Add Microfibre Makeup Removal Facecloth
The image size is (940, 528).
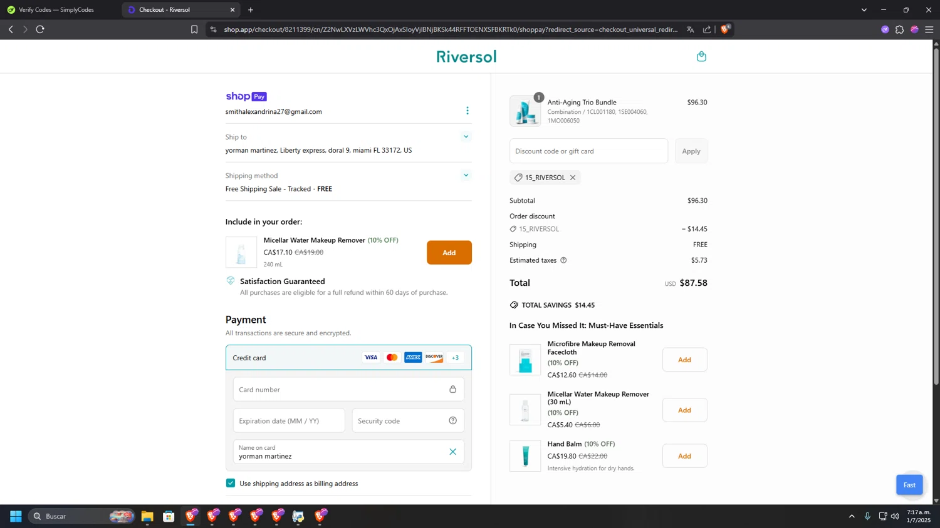[x=684, y=360]
